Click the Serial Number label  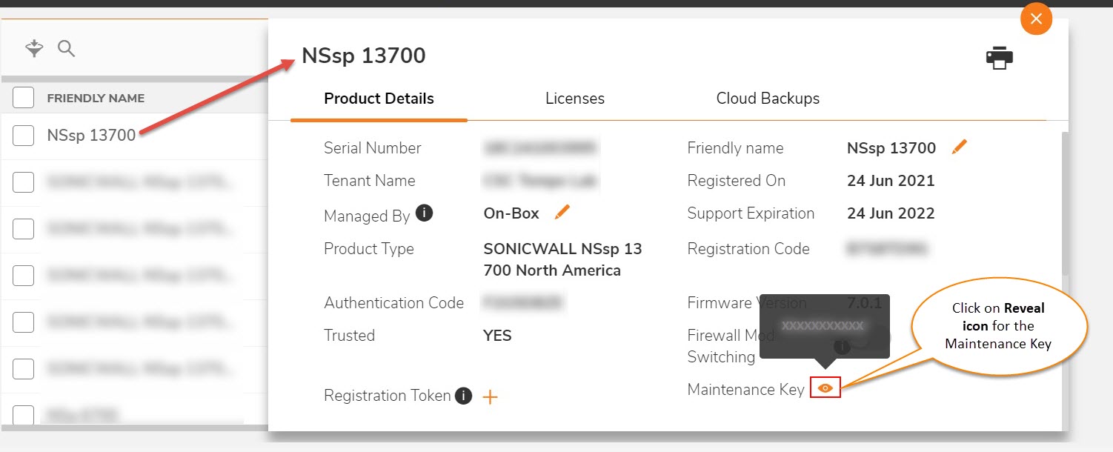(372, 148)
